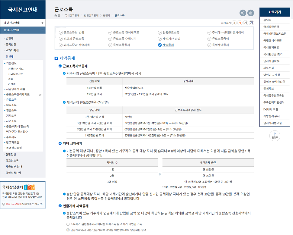Collapse 법인신고안내 with minus icon
Image resolution: width=293 pixels, height=235 pixels.
click(x=42, y=30)
